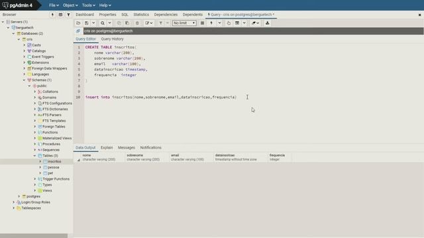This screenshot has width=424, height=238.
Task: Open the Clear eraser dropdown
Action: [x=255, y=23]
